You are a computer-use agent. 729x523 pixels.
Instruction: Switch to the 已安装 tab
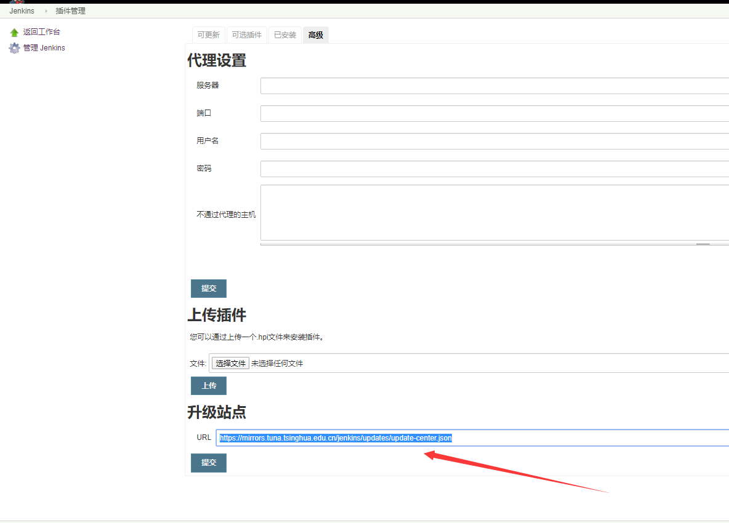(x=285, y=35)
